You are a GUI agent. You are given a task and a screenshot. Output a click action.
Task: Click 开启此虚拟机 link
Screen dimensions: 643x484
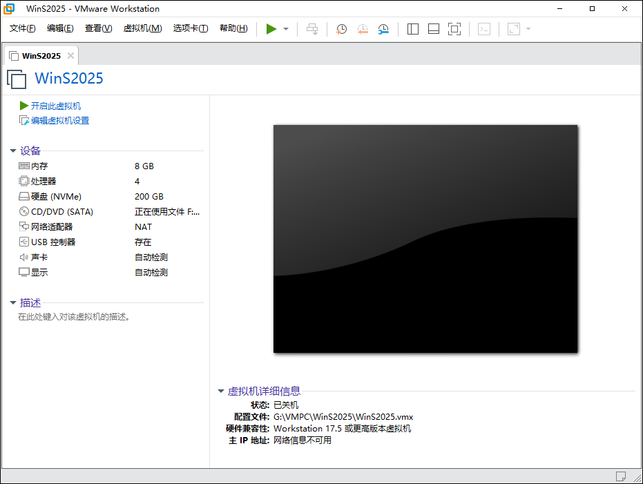(x=55, y=106)
